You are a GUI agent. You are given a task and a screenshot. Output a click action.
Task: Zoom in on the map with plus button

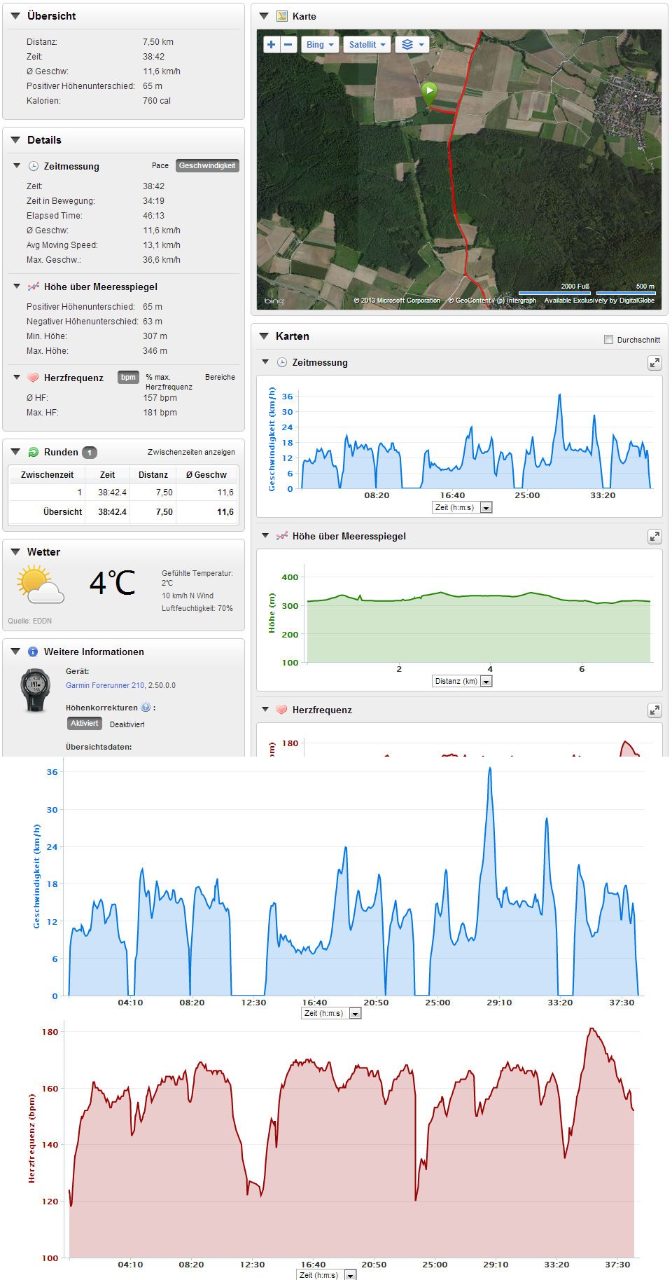tap(272, 45)
